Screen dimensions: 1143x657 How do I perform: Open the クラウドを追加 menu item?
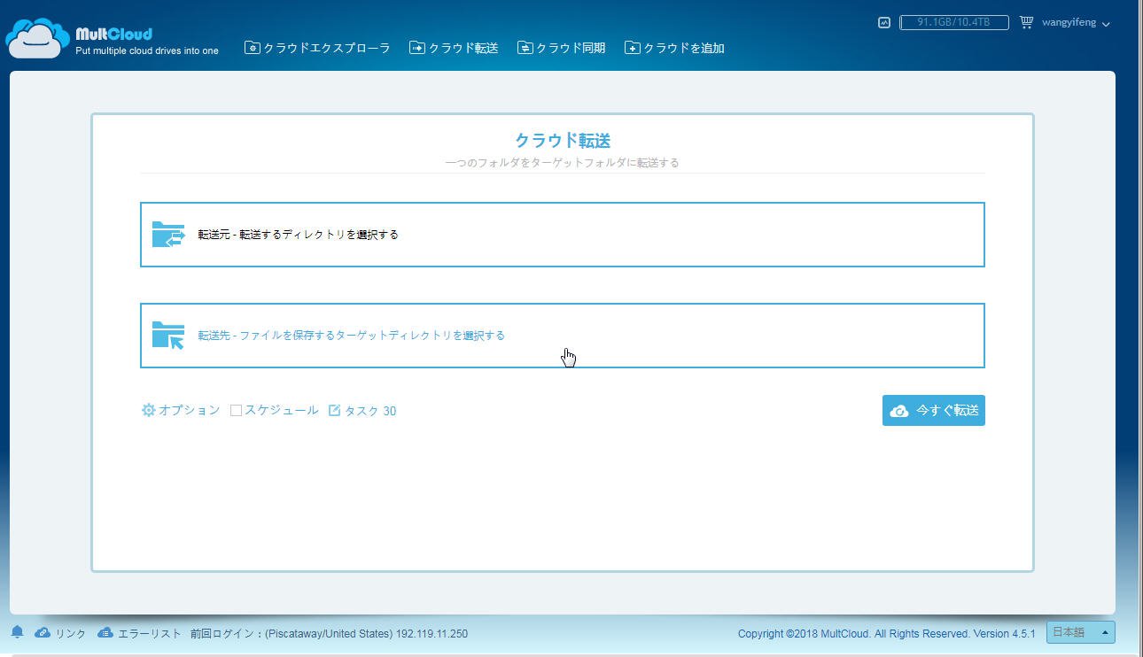coord(674,48)
